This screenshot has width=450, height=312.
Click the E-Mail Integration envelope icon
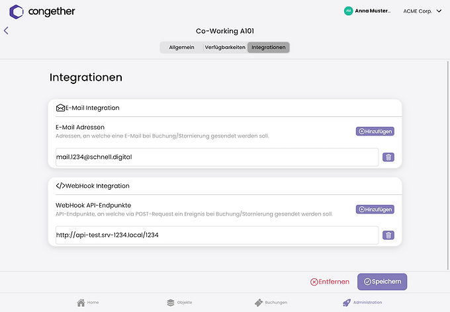point(60,108)
